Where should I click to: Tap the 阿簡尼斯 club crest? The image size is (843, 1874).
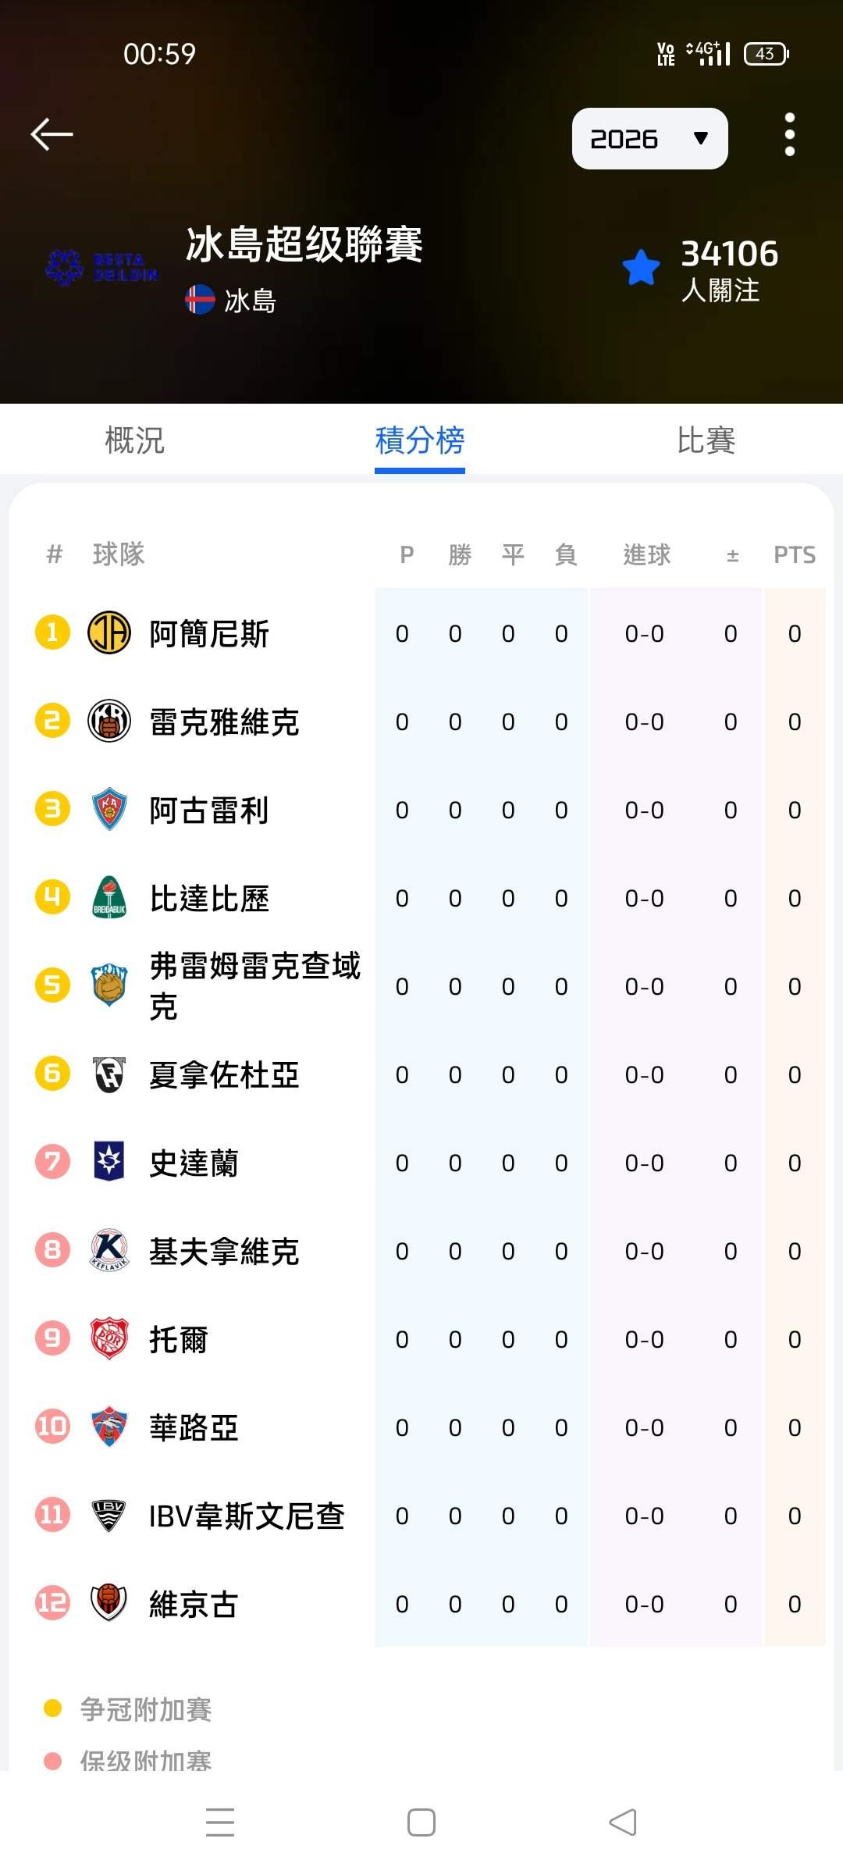click(x=109, y=632)
